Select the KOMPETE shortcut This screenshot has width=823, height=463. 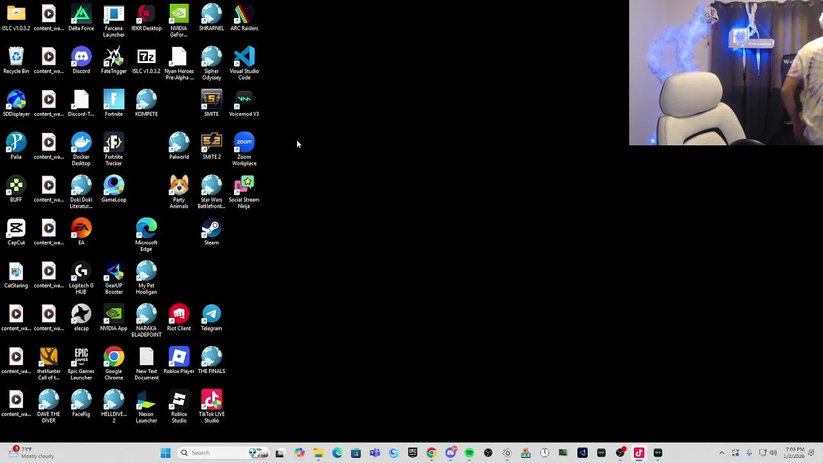point(146,104)
